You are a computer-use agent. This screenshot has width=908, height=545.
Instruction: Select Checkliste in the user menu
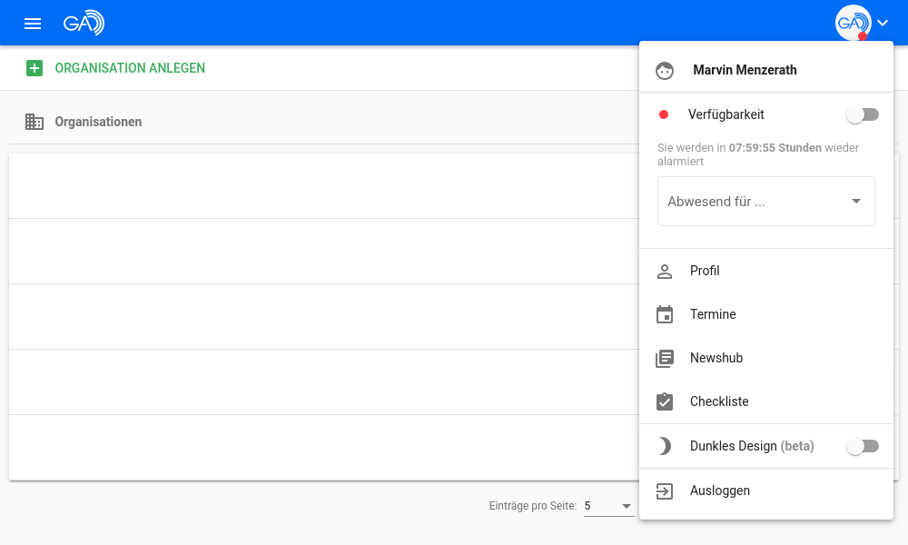tap(719, 401)
